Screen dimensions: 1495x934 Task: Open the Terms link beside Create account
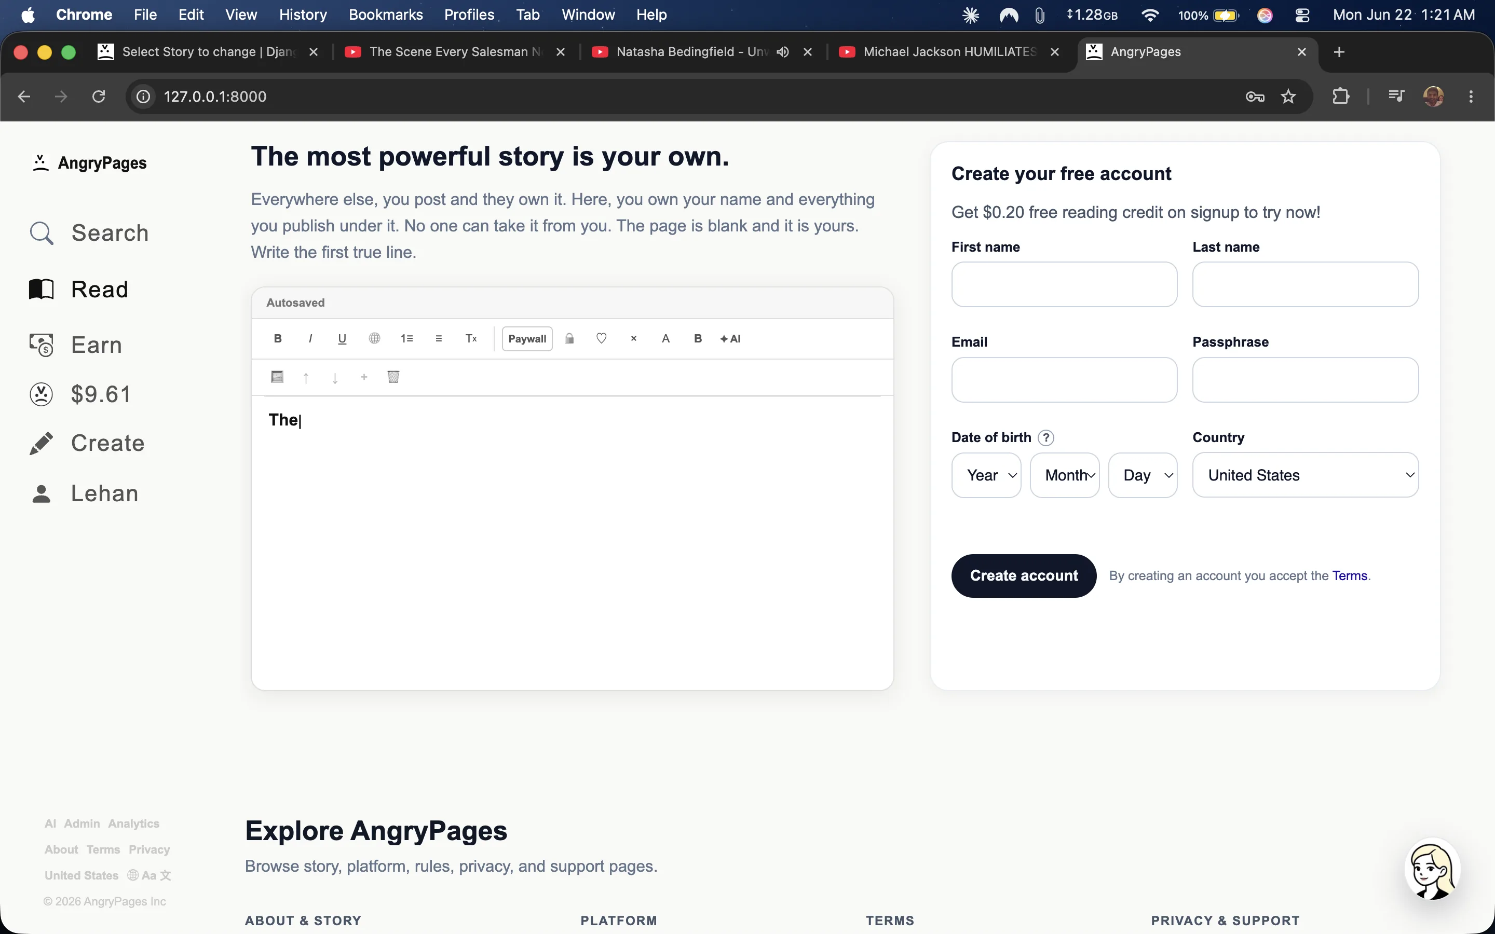1350,576
